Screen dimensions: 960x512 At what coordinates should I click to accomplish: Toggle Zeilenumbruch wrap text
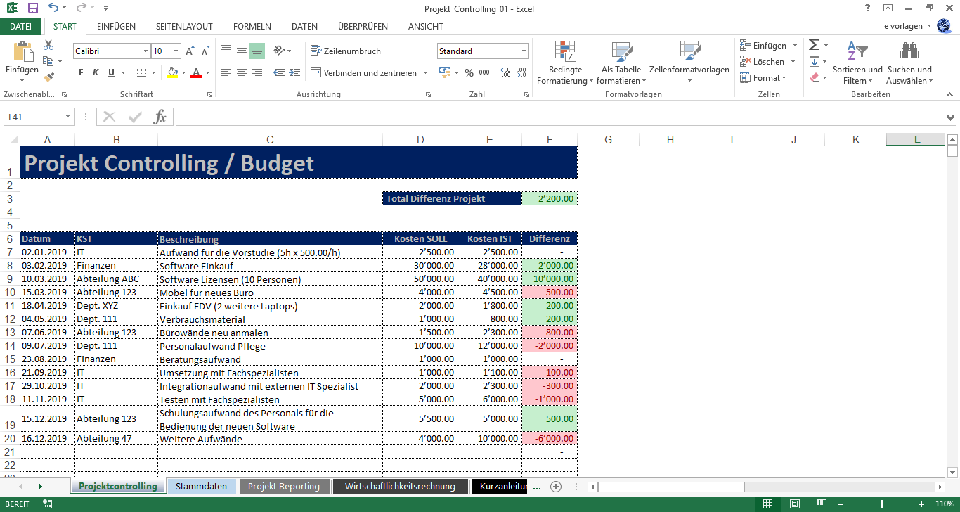(x=346, y=51)
